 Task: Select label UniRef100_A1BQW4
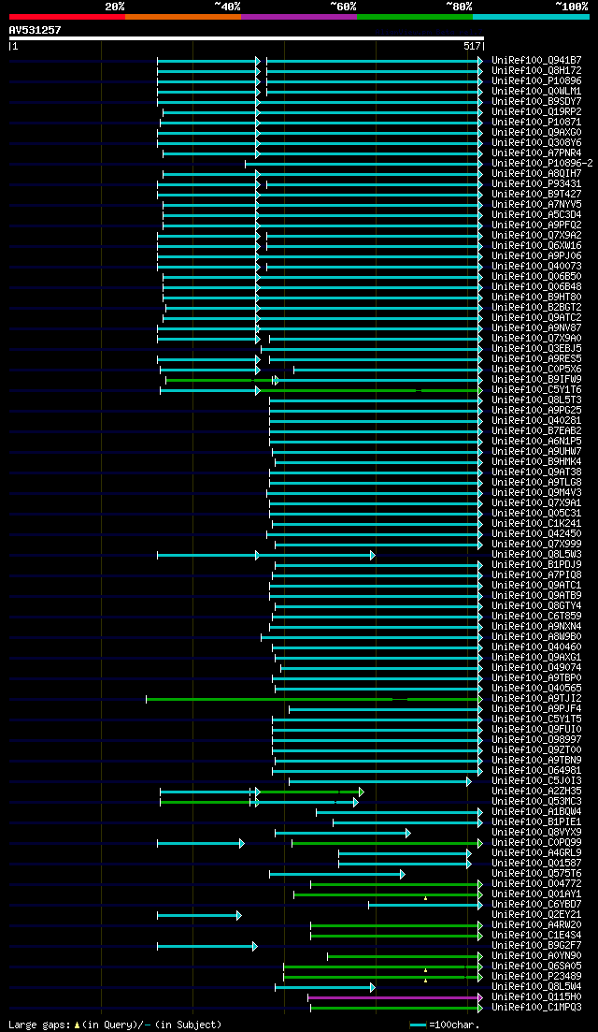[x=537, y=812]
